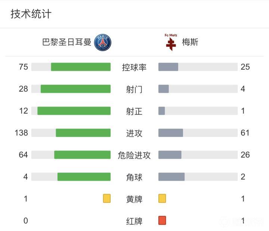Click the red card icon for Metz
The height and width of the screenshot is (231, 269).
pos(162,221)
